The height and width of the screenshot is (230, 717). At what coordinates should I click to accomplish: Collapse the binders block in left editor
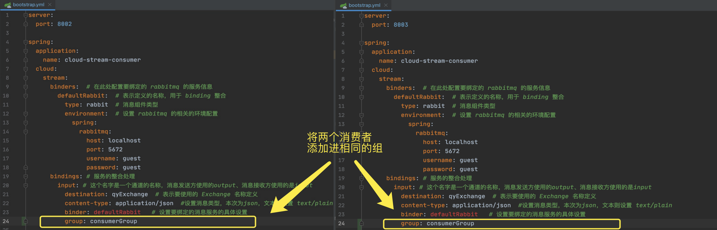pyautogui.click(x=26, y=87)
